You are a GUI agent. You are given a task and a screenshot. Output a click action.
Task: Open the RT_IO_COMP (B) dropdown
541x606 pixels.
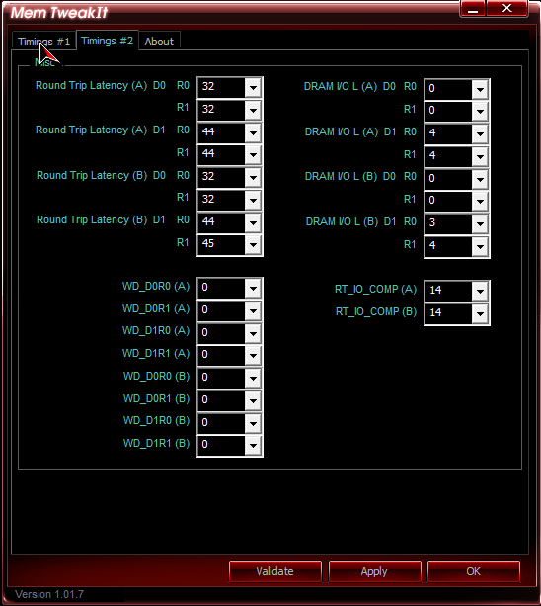click(x=480, y=313)
